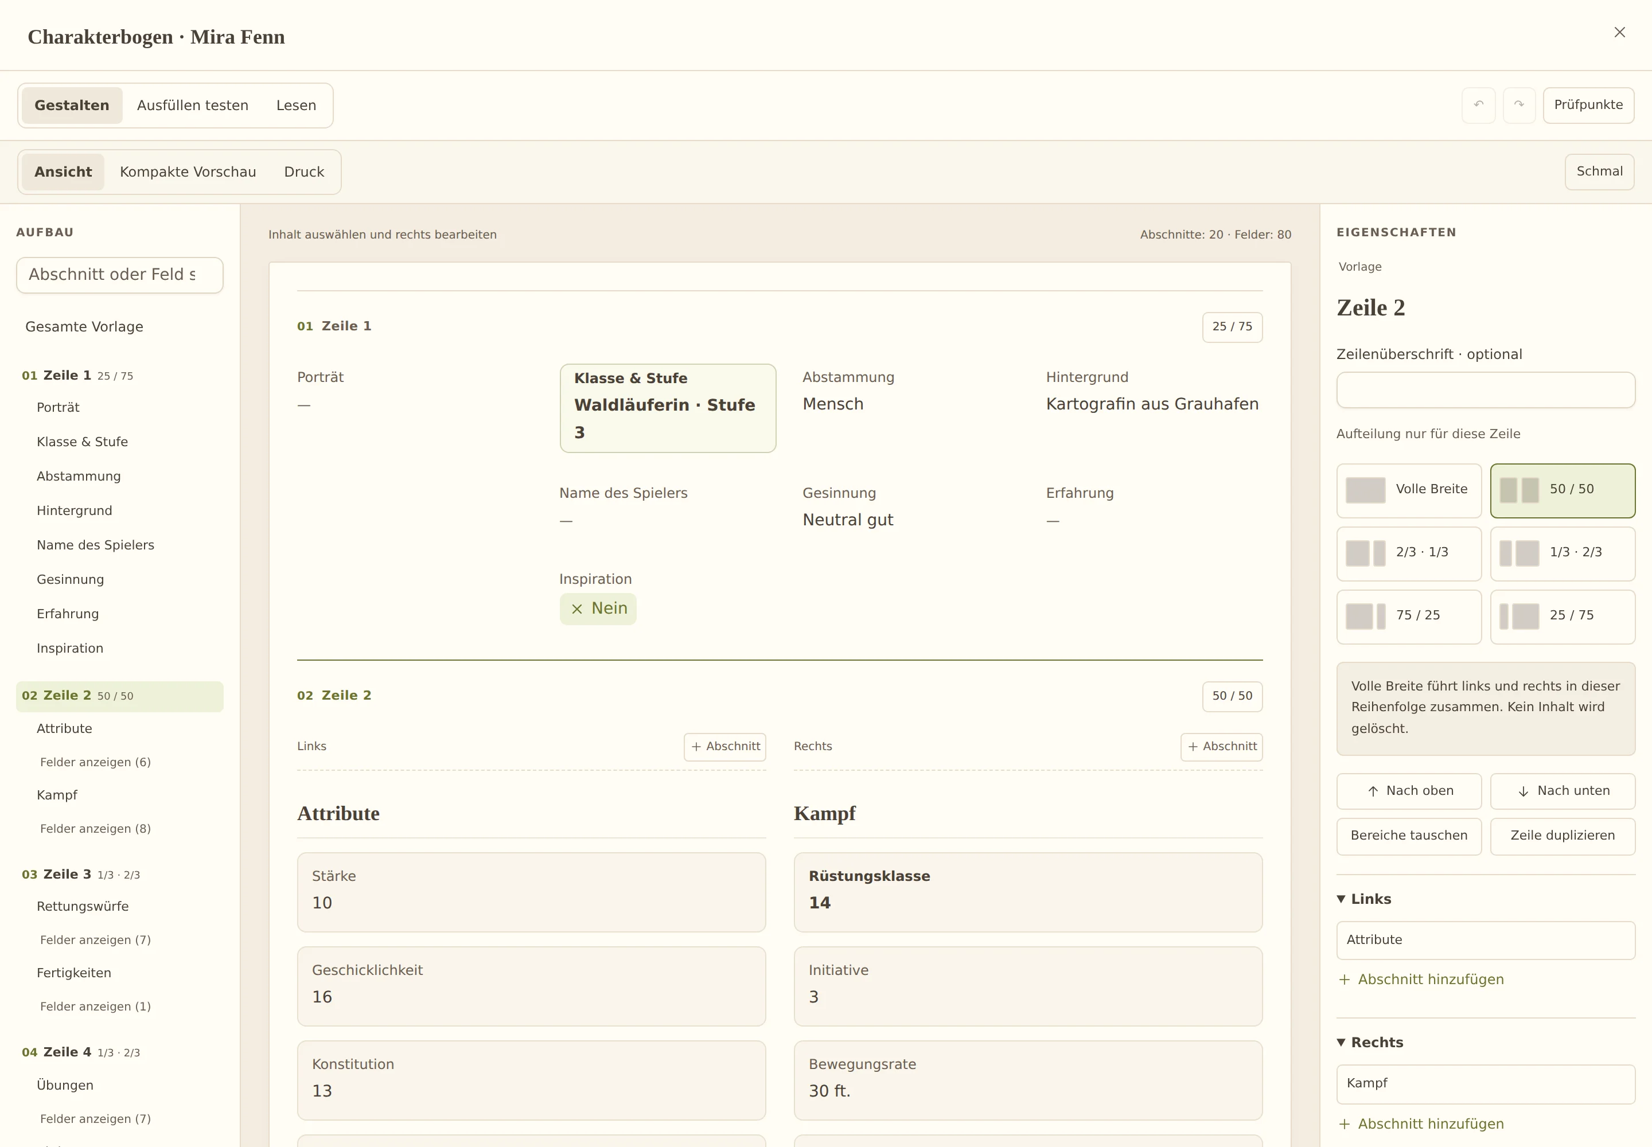Click the undo arrow icon
Image resolution: width=1652 pixels, height=1147 pixels.
(x=1478, y=105)
